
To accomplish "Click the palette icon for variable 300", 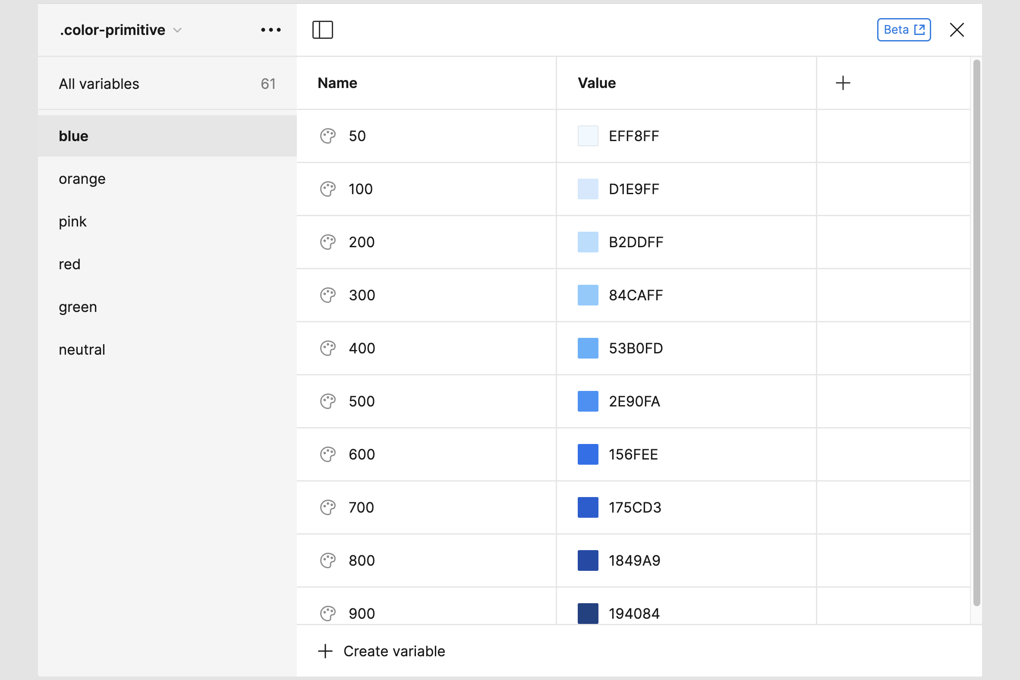I will tap(328, 295).
